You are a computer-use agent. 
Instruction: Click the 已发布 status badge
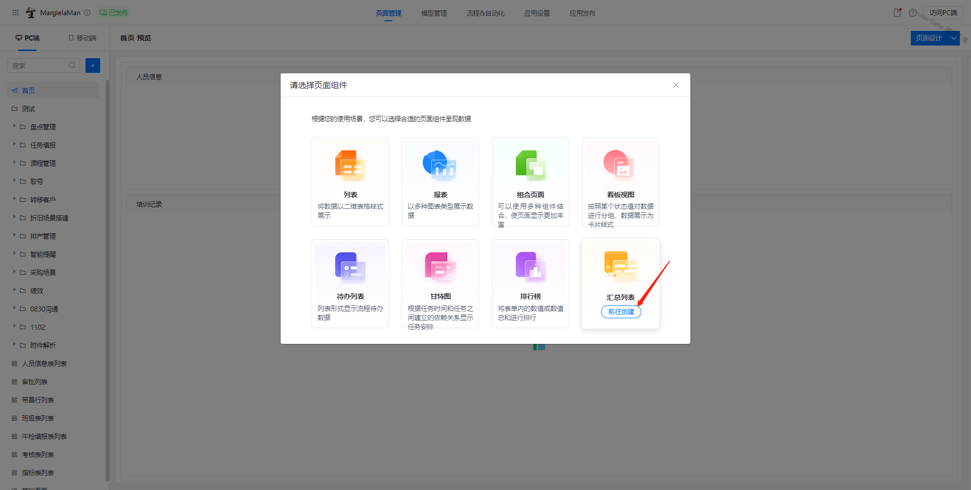[x=114, y=13]
